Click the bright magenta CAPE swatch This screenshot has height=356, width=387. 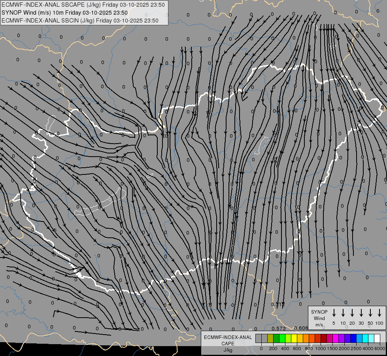(x=336, y=338)
